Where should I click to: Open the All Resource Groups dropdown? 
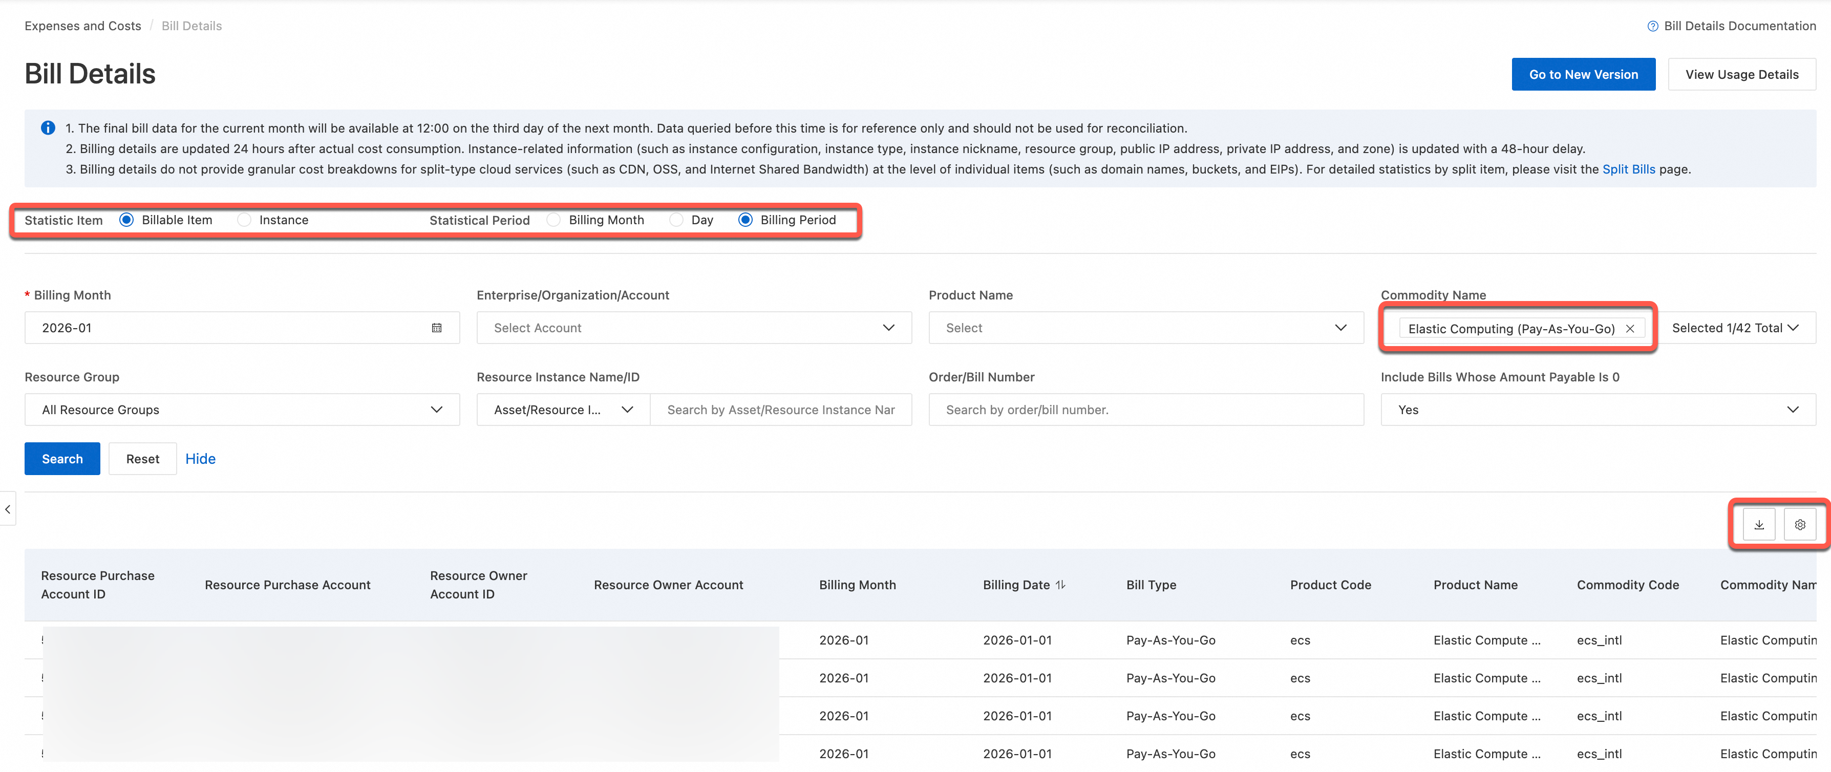(x=242, y=410)
